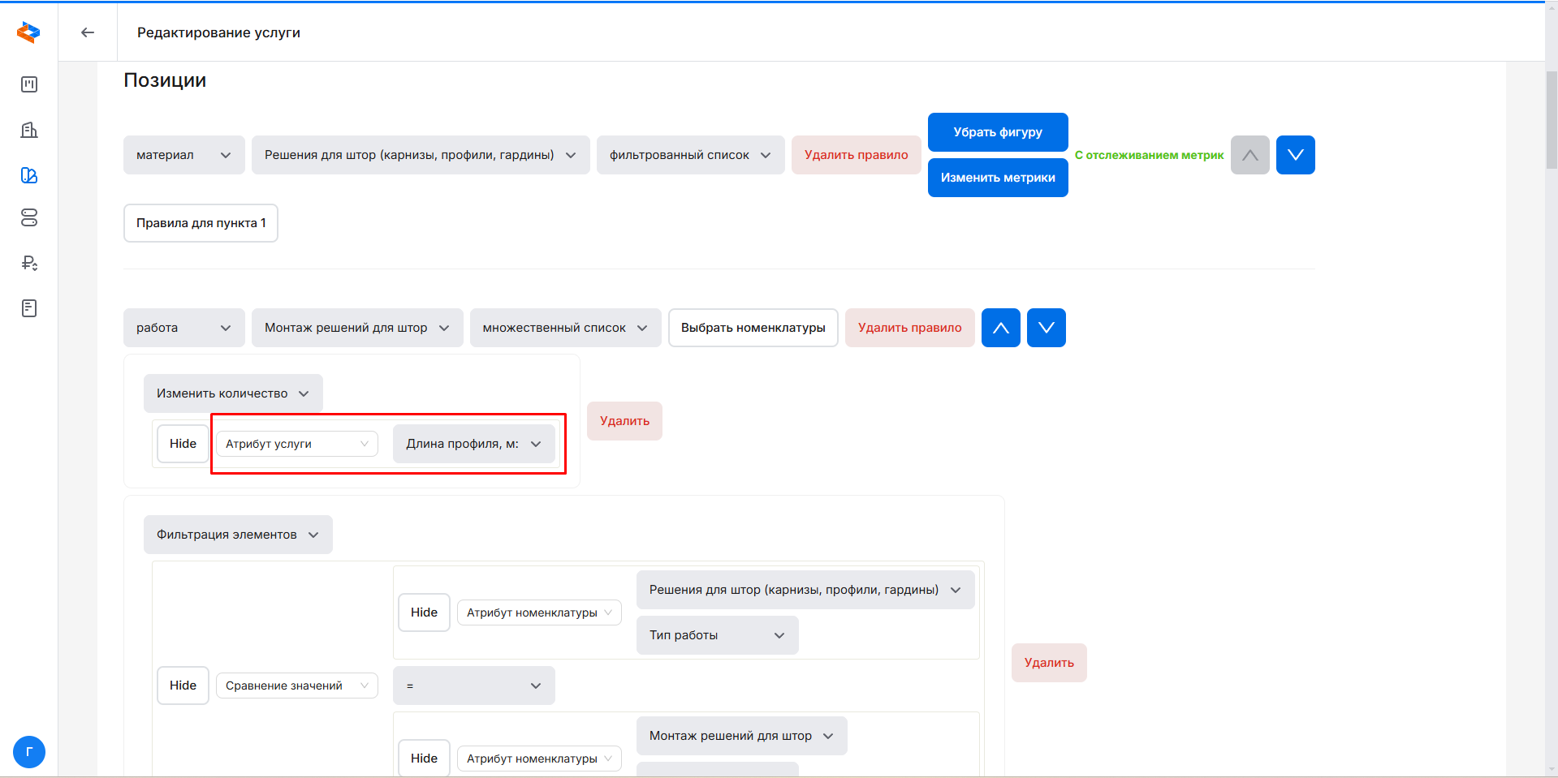
Task: Click the user avatar 'Г'
Action: [x=29, y=751]
